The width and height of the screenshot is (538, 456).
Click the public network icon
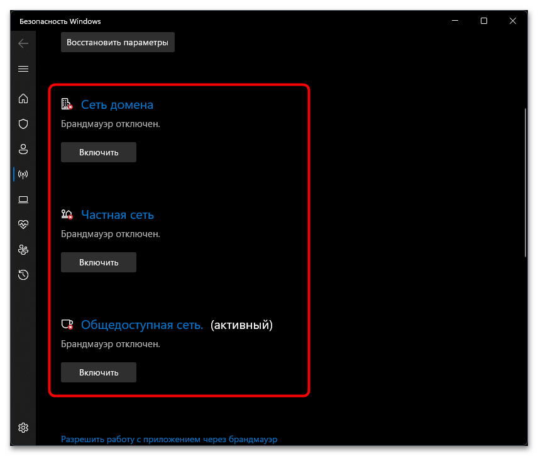click(x=67, y=324)
